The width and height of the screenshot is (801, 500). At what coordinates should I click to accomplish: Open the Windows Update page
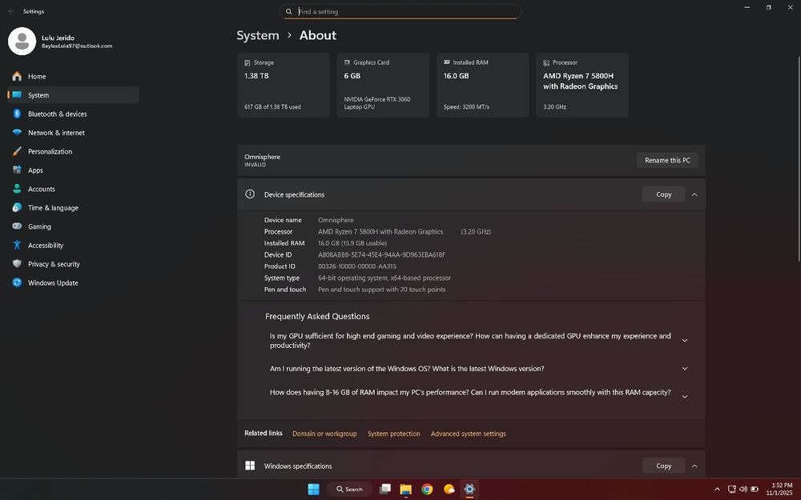[73, 283]
